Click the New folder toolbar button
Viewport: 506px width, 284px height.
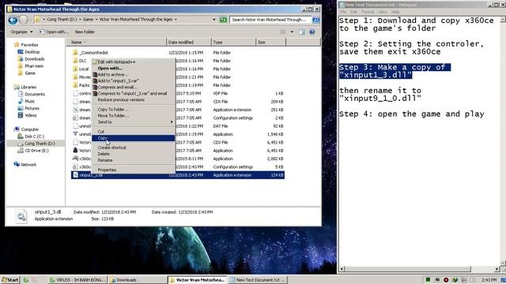[x=85, y=32]
